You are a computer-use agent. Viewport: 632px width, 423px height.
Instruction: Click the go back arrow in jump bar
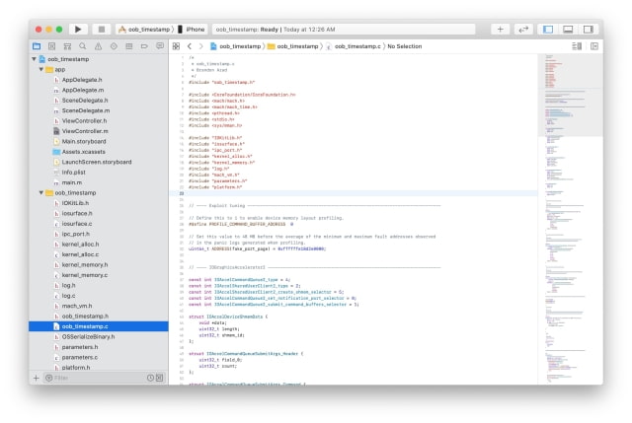190,46
